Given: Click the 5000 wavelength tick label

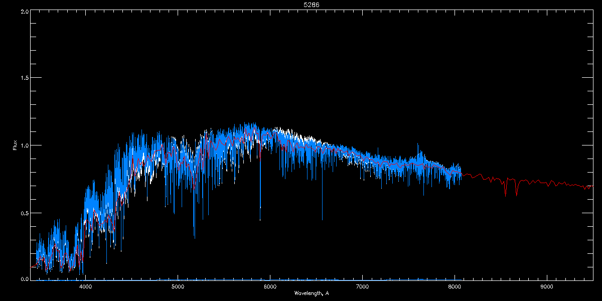Looking at the screenshot, I should click(x=178, y=287).
